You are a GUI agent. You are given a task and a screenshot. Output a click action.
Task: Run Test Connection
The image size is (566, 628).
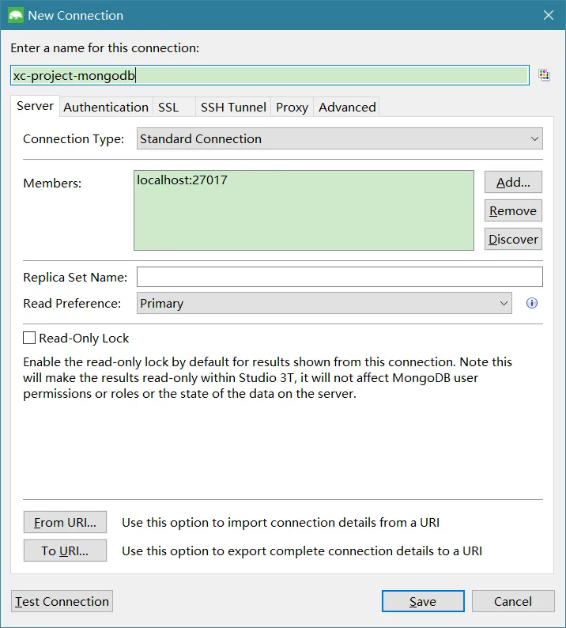62,601
